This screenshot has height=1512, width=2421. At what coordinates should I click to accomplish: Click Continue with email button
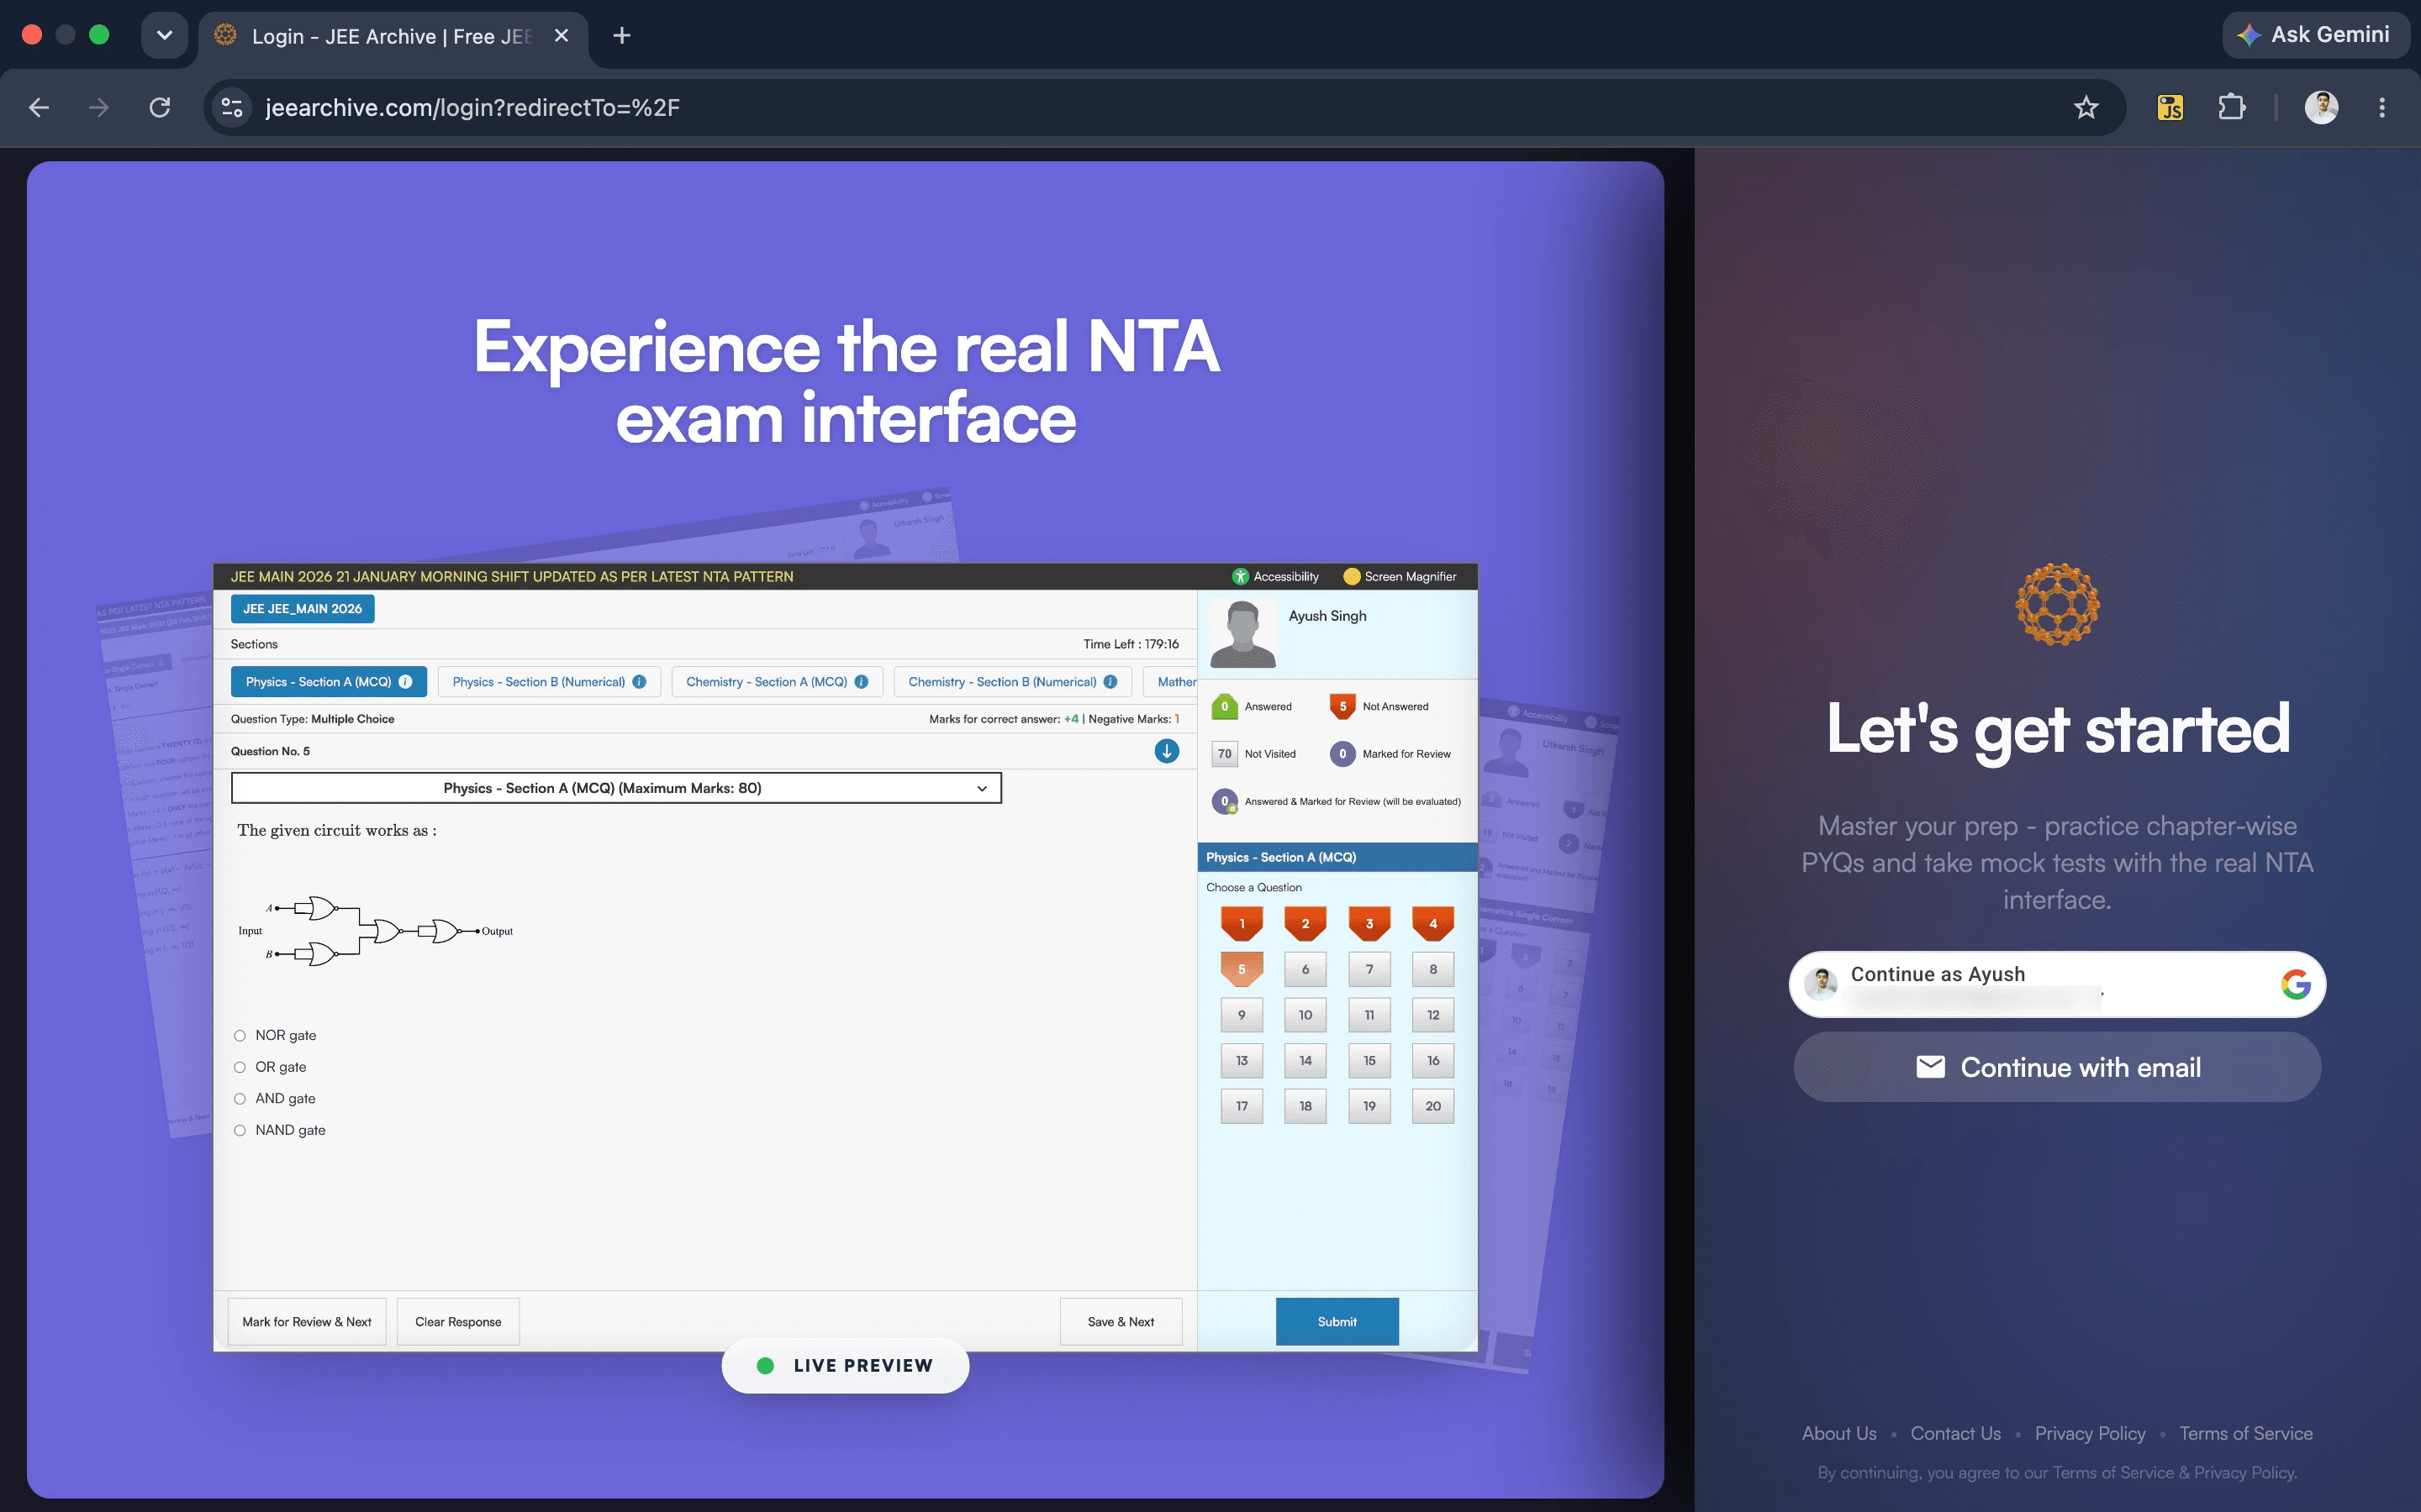(2057, 1067)
